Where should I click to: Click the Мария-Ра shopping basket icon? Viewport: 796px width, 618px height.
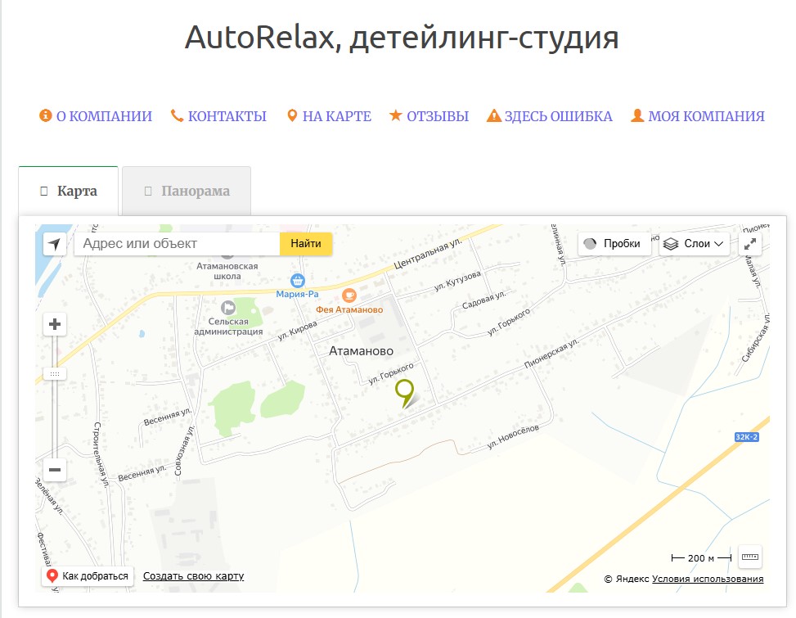[298, 280]
